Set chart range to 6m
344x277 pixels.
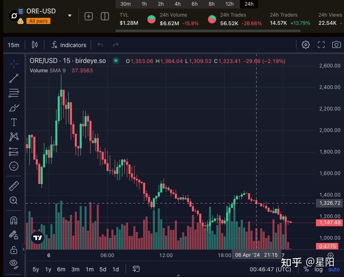click(61, 269)
